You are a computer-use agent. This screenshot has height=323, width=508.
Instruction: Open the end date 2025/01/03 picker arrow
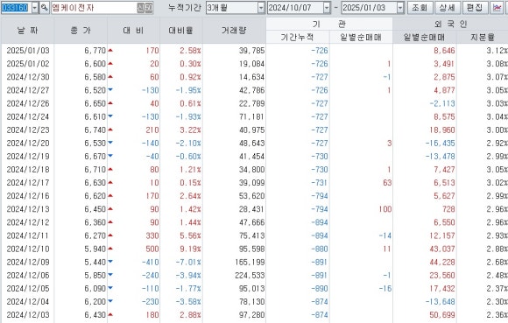pos(400,8)
